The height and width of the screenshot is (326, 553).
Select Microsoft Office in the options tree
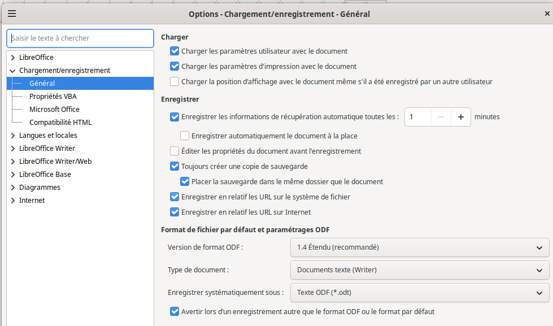[54, 110]
